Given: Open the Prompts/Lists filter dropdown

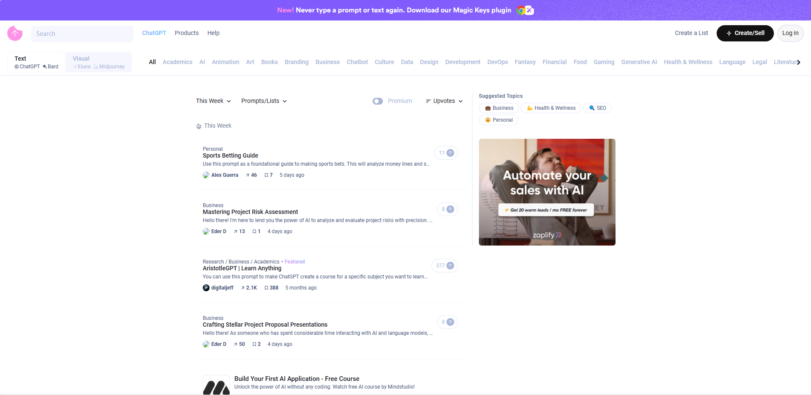Looking at the screenshot, I should 264,101.
